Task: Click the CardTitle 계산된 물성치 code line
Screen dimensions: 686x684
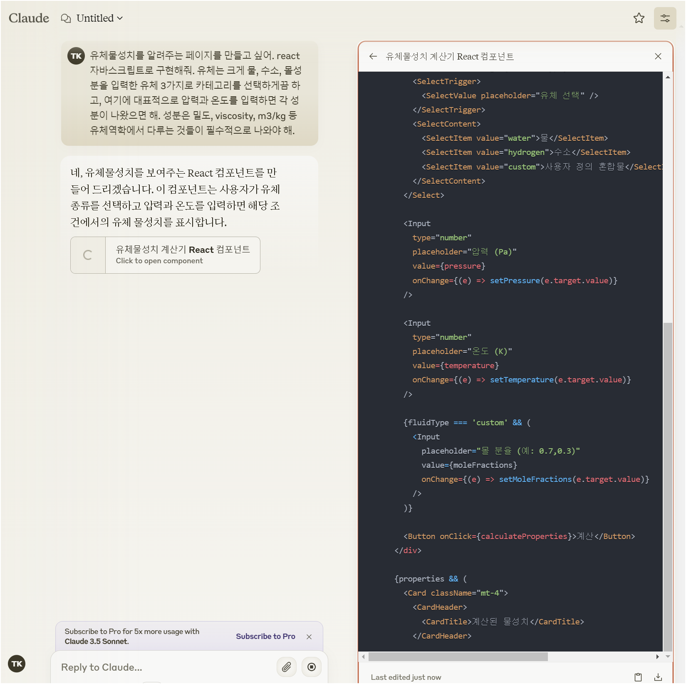Action: click(503, 622)
